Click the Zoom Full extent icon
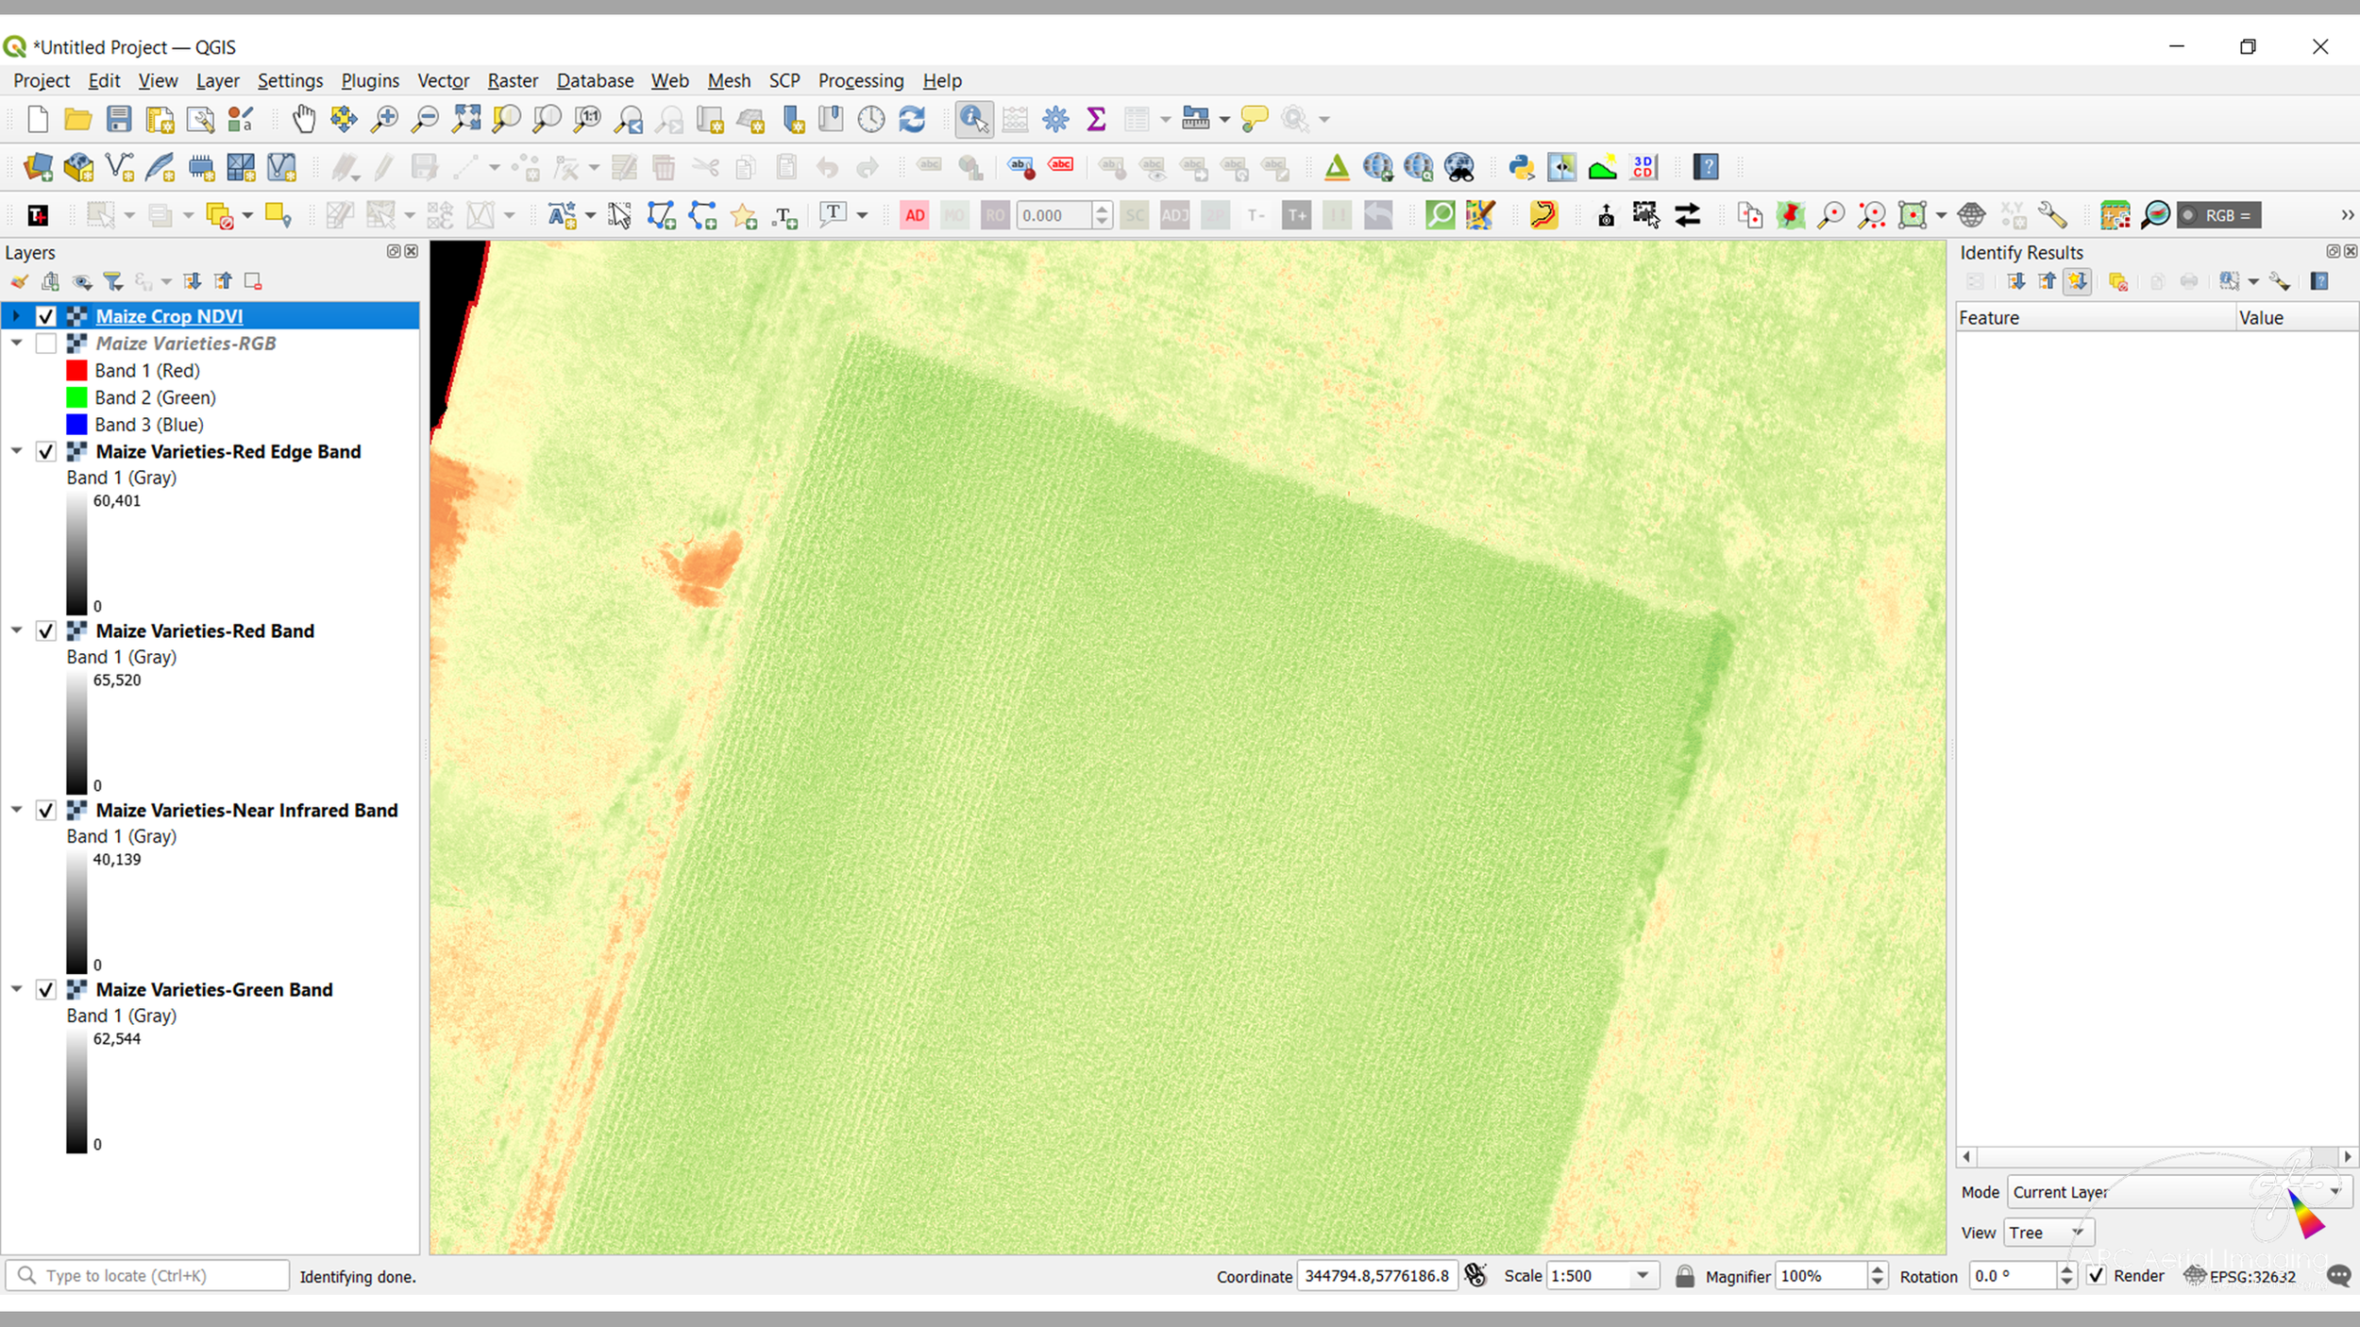 (x=466, y=119)
